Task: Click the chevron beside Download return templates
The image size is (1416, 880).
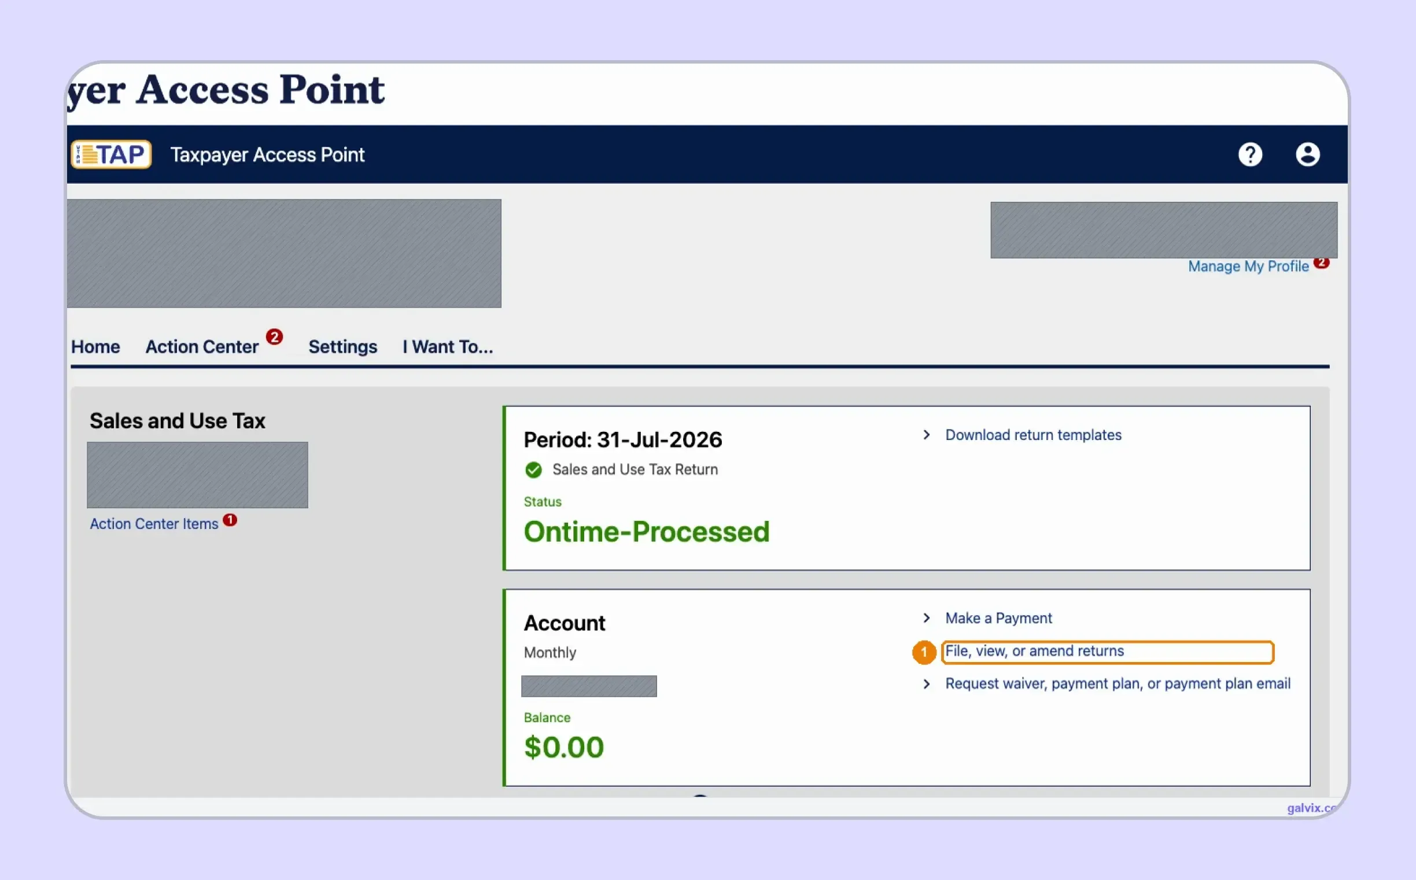Action: pos(926,435)
